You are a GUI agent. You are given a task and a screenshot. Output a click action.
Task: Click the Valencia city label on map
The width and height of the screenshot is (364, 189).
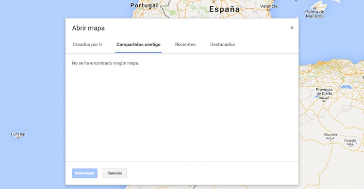[269, 6]
